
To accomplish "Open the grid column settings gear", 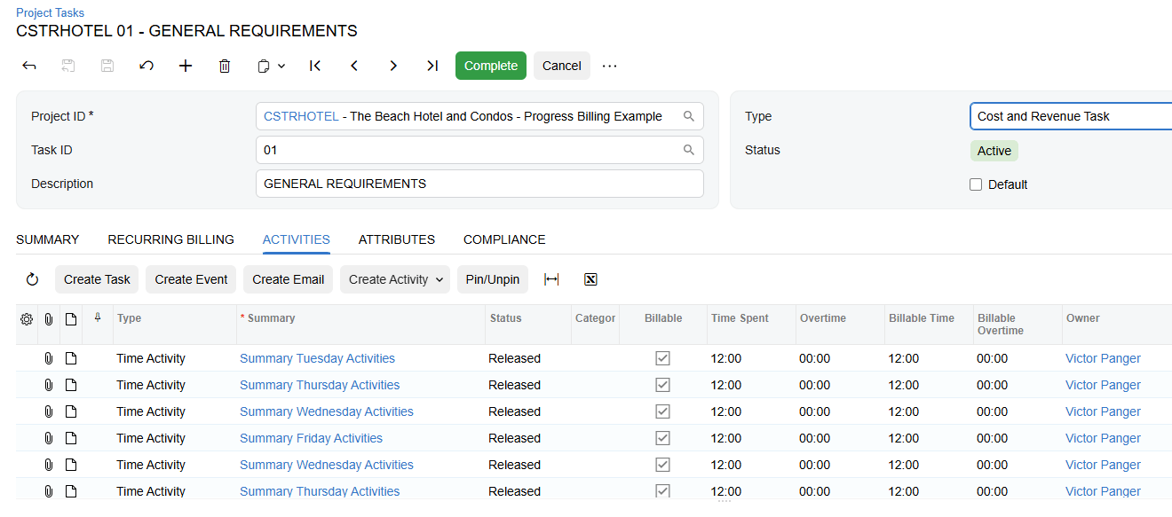I will pyautogui.click(x=26, y=319).
